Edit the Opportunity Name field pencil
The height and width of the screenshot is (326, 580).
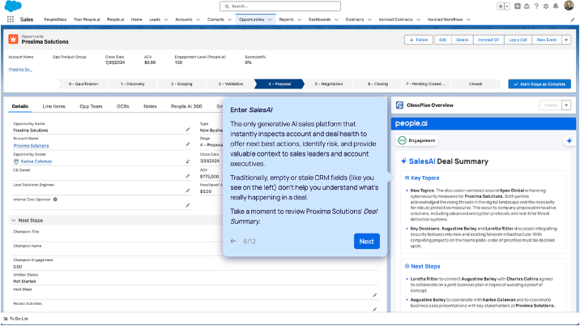point(188,129)
